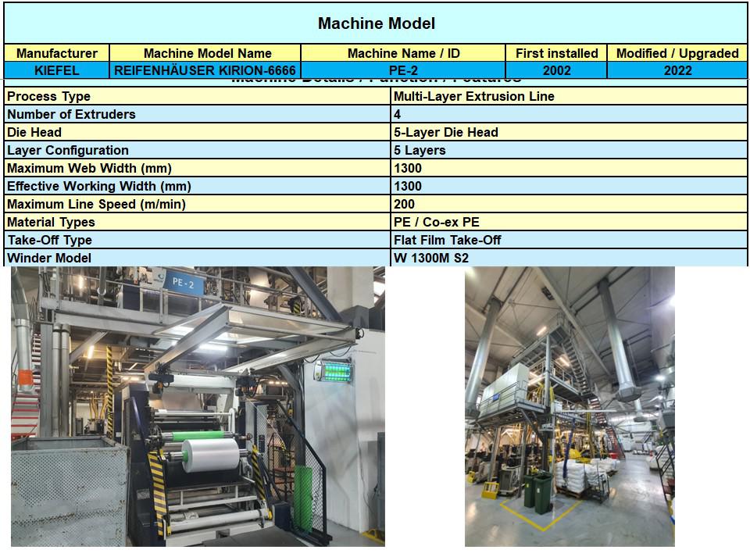The width and height of the screenshot is (750, 557).
Task: Click the Maximum Web Width value 1300
Action: (x=569, y=168)
